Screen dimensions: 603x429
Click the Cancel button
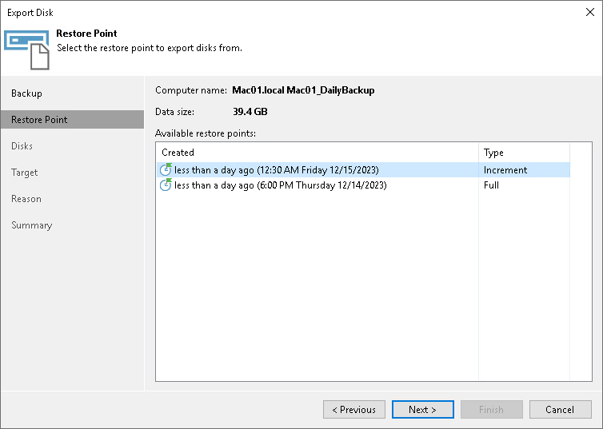(x=561, y=409)
